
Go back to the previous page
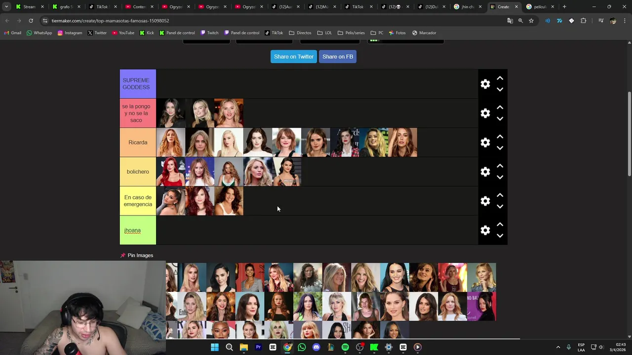point(7,21)
